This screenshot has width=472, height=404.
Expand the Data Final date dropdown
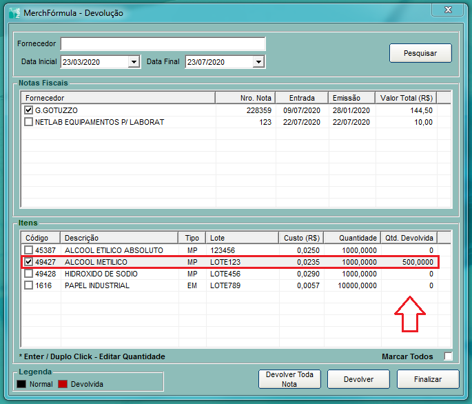click(x=258, y=62)
